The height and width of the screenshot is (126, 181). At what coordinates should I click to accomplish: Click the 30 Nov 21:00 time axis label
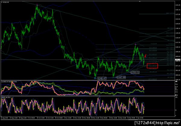95,118
